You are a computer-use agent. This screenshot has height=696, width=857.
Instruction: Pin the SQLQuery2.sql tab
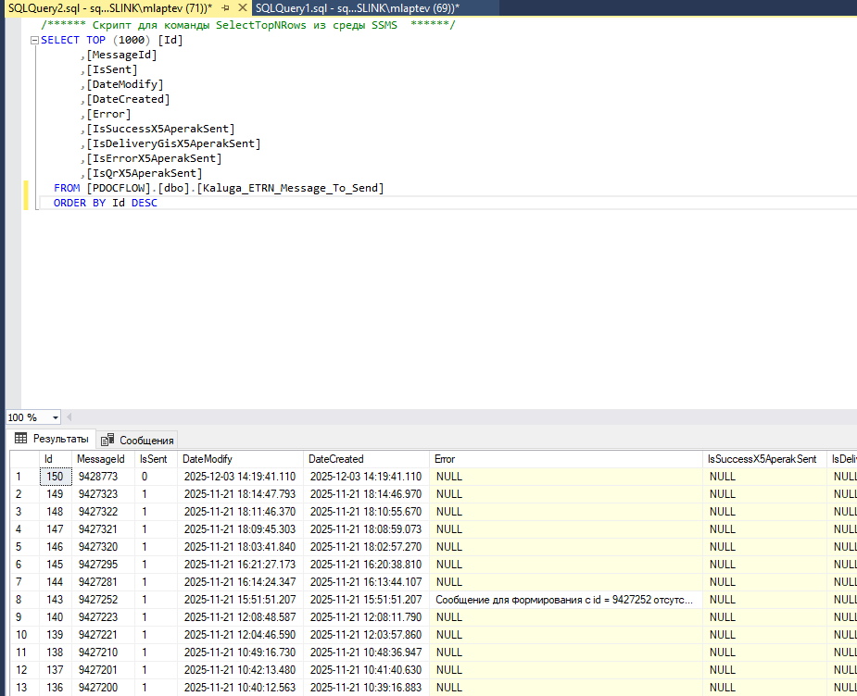click(225, 7)
